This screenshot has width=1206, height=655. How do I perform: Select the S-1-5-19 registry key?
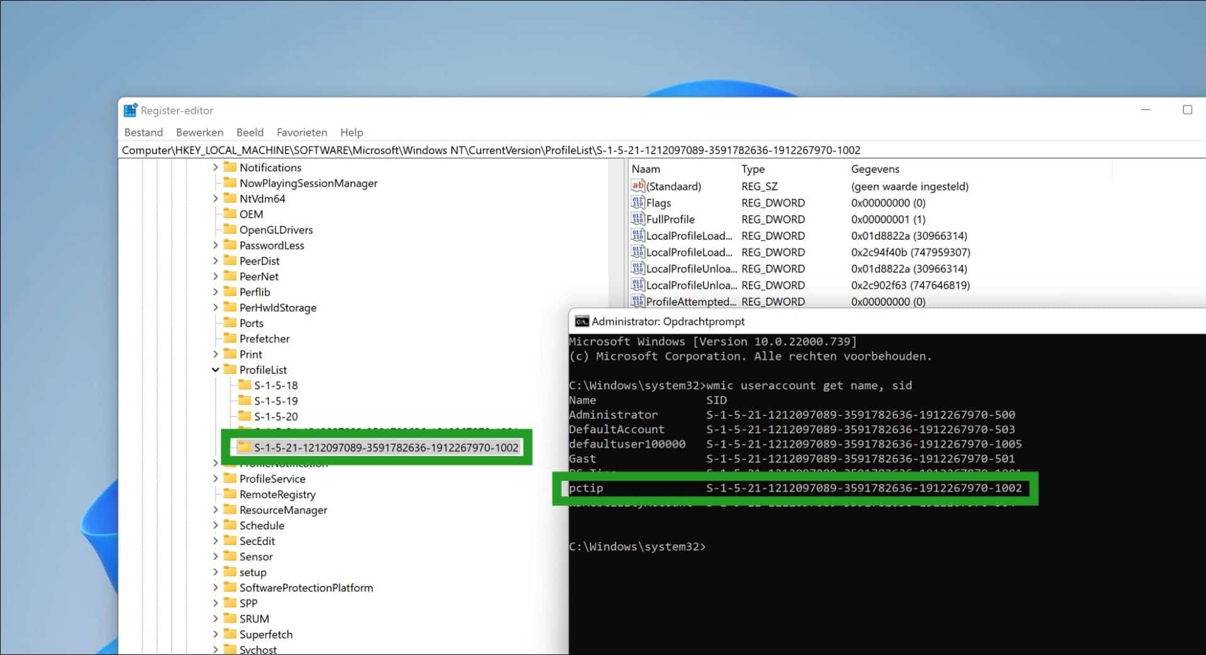tap(276, 401)
